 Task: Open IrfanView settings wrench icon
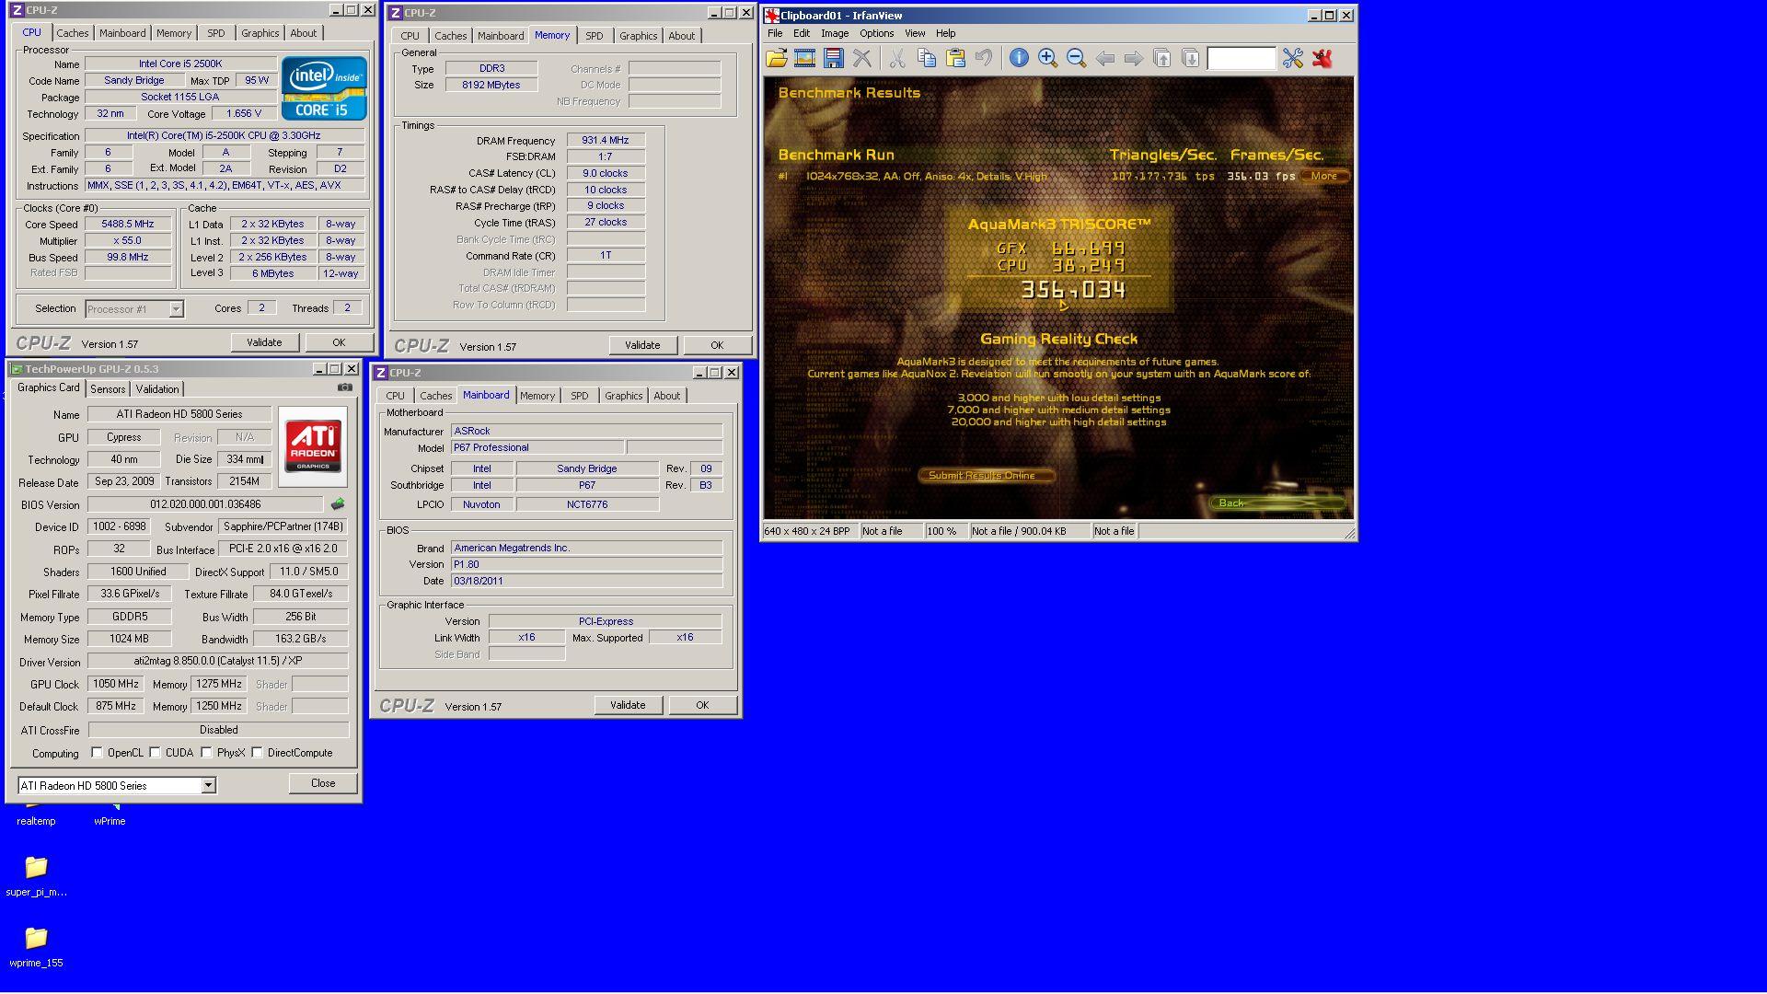coord(1293,58)
